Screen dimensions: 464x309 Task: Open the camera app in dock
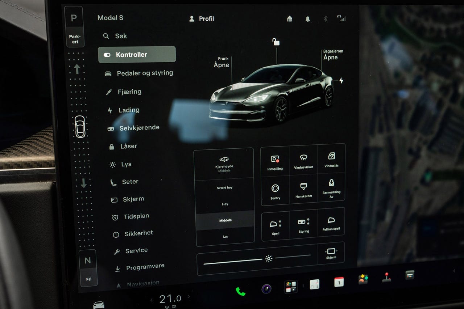pyautogui.click(x=266, y=289)
